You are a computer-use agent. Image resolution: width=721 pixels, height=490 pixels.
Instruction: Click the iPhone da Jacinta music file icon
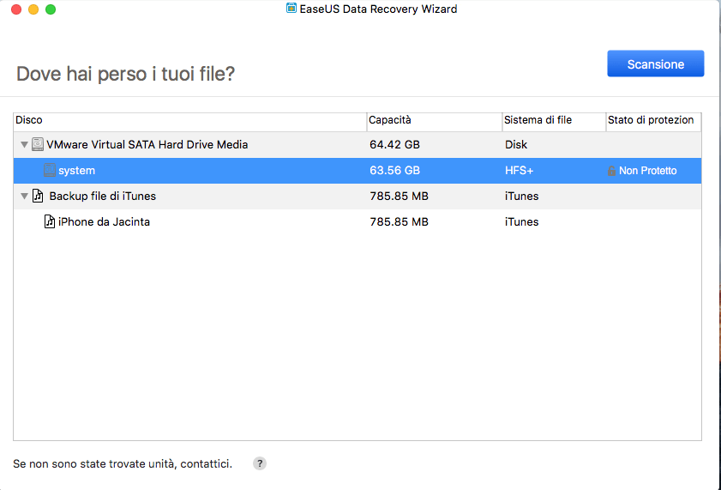[x=49, y=221]
